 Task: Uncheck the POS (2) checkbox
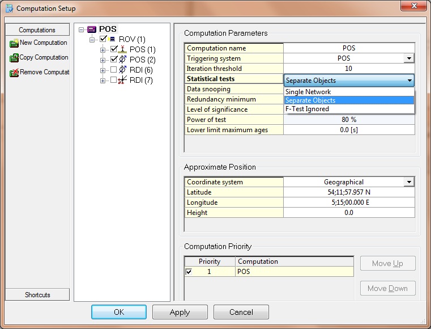(114, 59)
